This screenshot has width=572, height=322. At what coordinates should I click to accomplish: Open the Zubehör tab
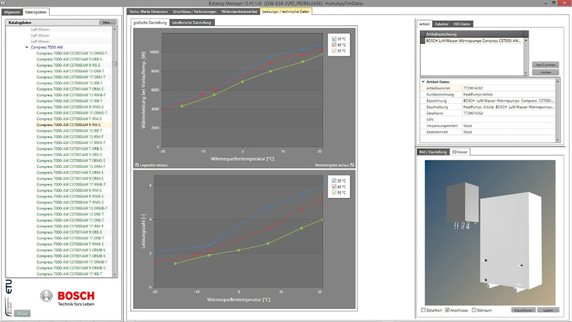(442, 24)
